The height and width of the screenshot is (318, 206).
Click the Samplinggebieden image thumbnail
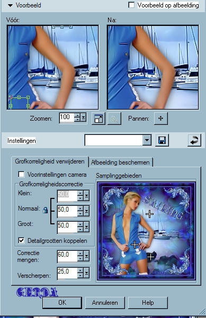[x=146, y=231]
